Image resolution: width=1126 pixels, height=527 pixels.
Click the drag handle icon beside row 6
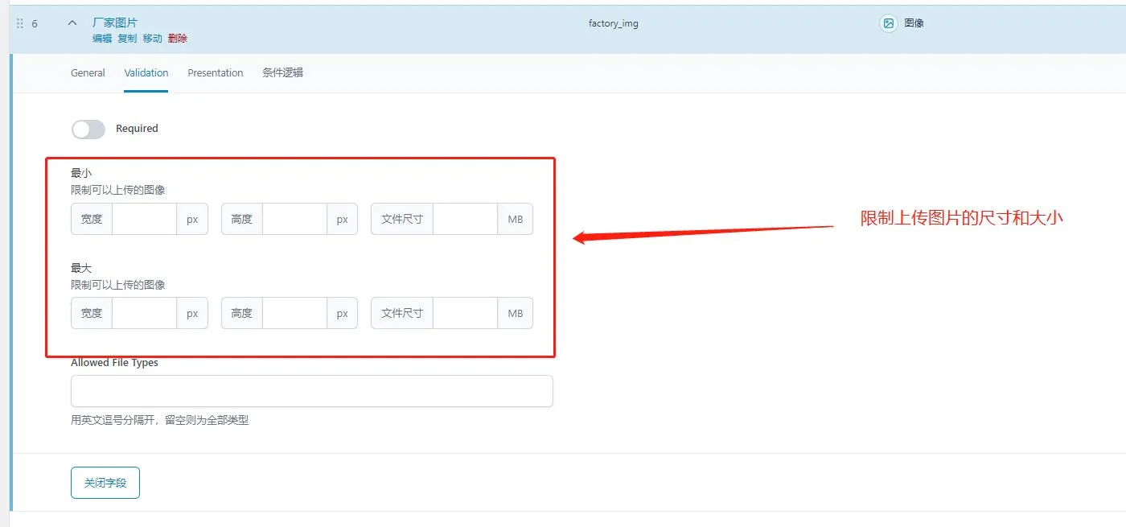coord(19,24)
